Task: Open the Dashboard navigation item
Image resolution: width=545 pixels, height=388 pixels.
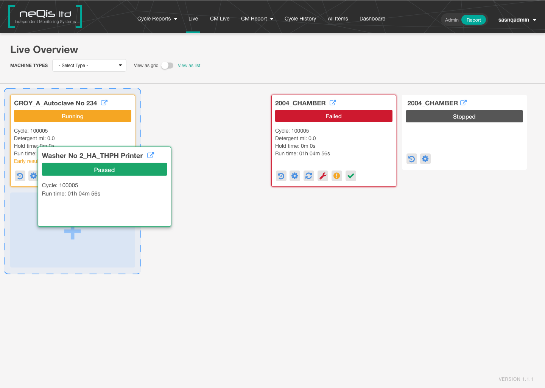Action: click(x=372, y=19)
